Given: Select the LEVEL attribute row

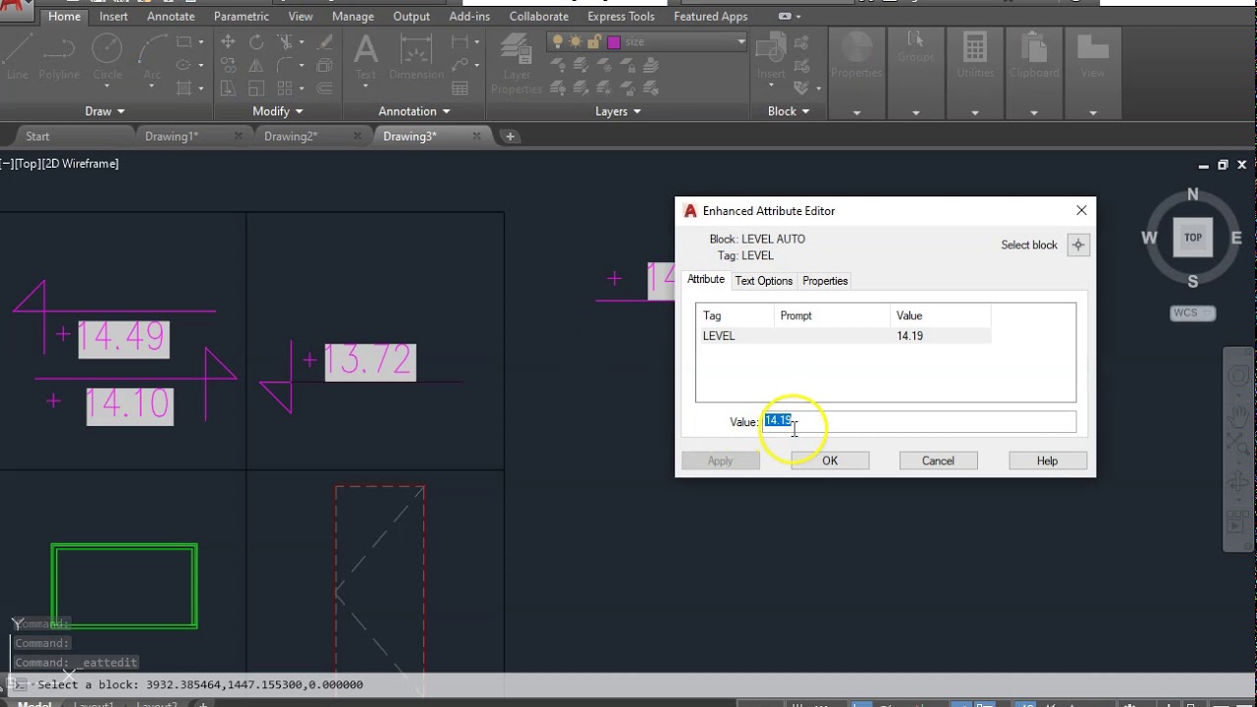Looking at the screenshot, I should (x=844, y=336).
